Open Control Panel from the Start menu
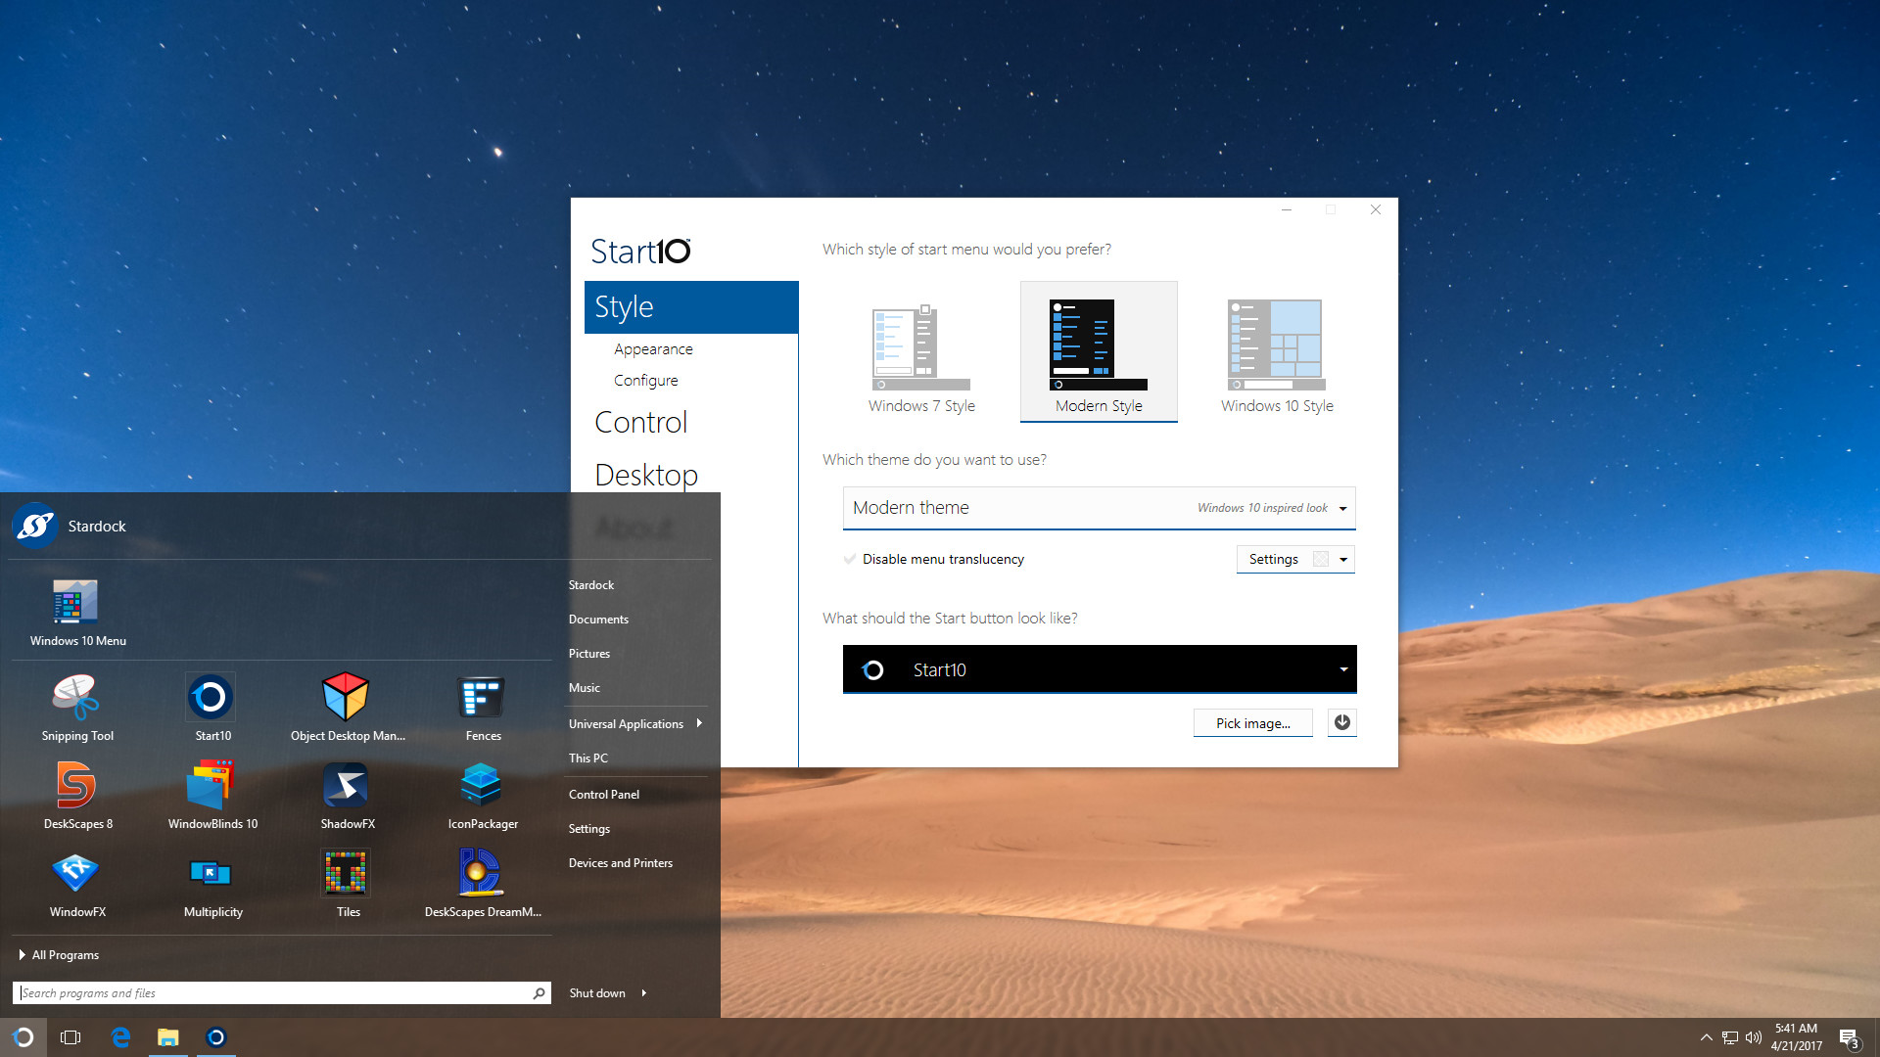 (x=603, y=794)
